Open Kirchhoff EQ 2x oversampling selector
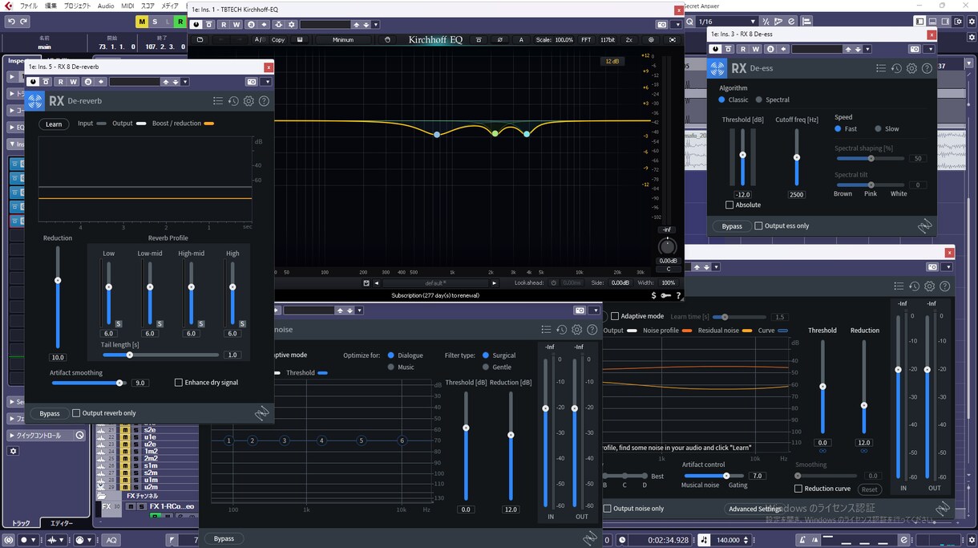The width and height of the screenshot is (978, 548). pyautogui.click(x=628, y=39)
